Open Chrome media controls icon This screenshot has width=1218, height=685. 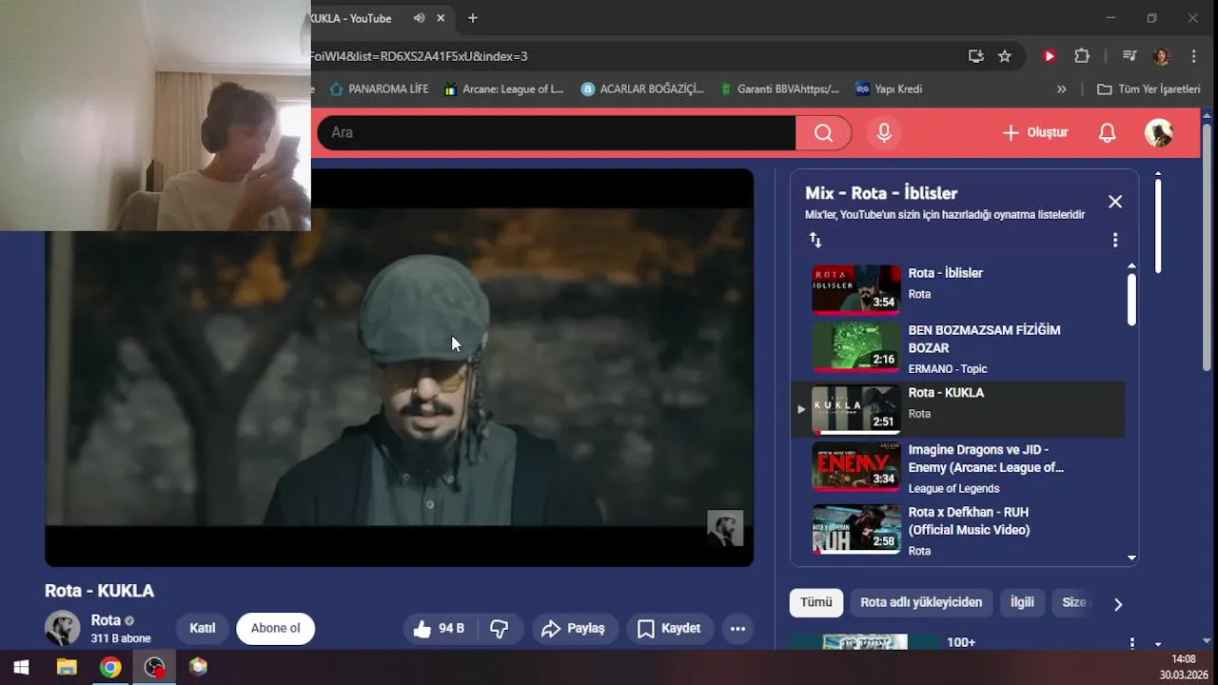(1130, 56)
